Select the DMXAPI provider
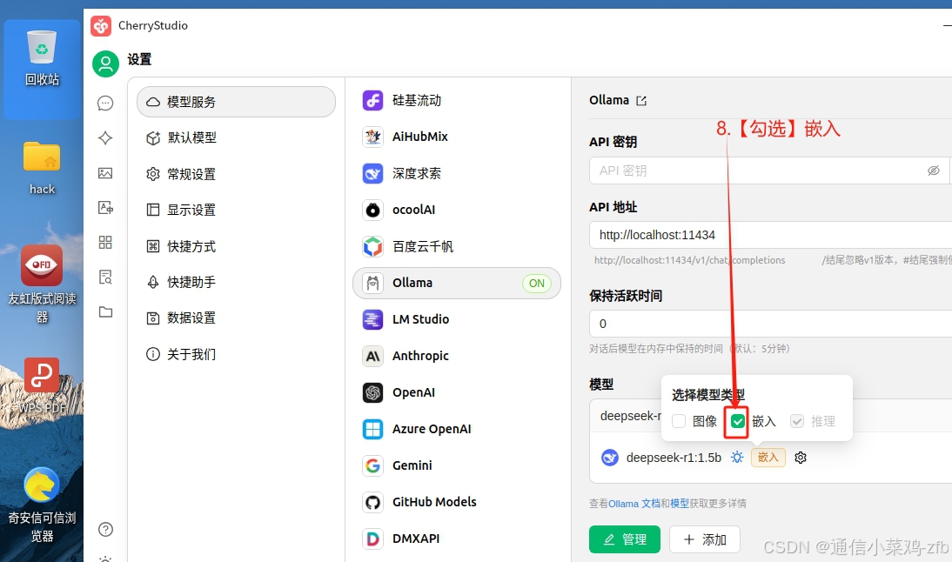The height and width of the screenshot is (562, 952). pos(457,539)
